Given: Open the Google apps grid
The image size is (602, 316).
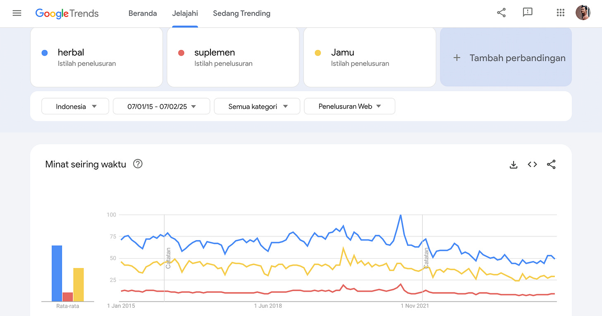Looking at the screenshot, I should [x=560, y=13].
